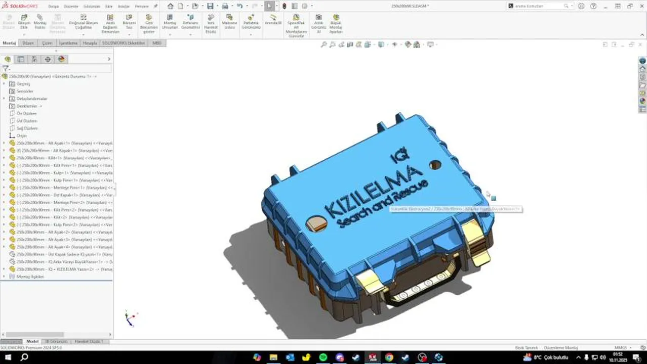Screen dimensions: 647x364
Task: Click Zoom to Fit magnifier icon
Action: [324, 44]
